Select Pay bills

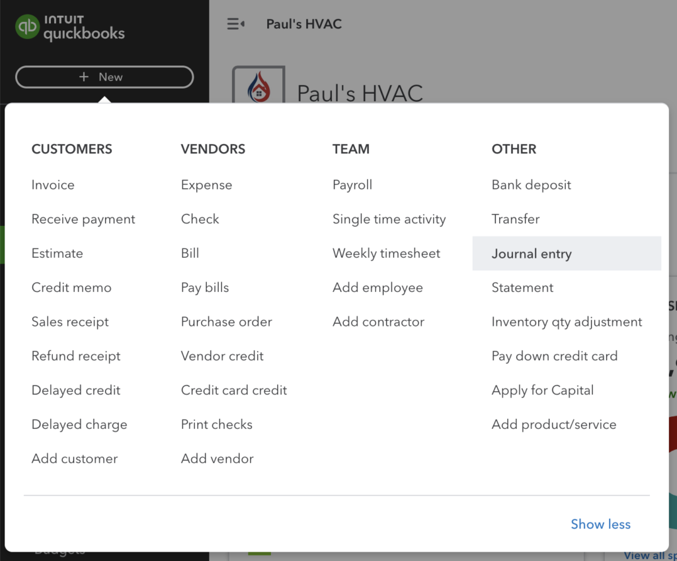(204, 287)
